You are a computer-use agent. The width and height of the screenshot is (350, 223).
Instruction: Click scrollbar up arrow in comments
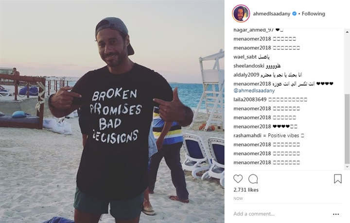(347, 32)
